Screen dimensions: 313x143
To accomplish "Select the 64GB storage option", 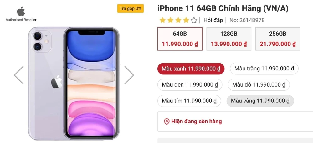I will tap(180, 39).
